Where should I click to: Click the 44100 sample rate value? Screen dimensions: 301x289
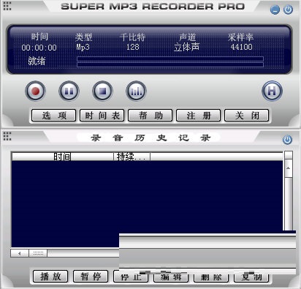click(x=241, y=47)
